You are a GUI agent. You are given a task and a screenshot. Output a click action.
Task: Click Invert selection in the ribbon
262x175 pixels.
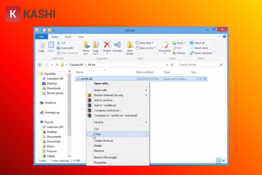tap(201, 53)
